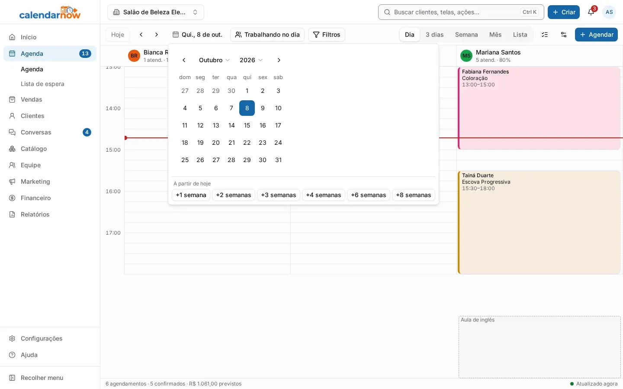Open the display settings sliders icon

pos(564,35)
